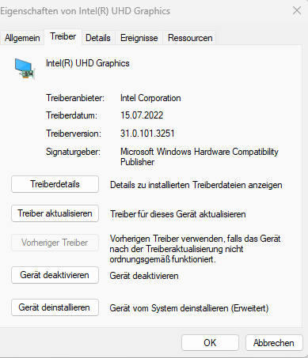308x358 pixels.
Task: Cancel with the Abbrechen button
Action: [x=274, y=343]
